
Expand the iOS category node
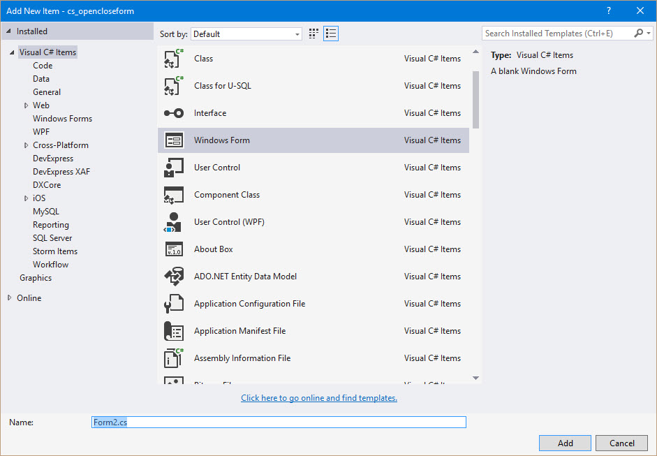point(26,198)
